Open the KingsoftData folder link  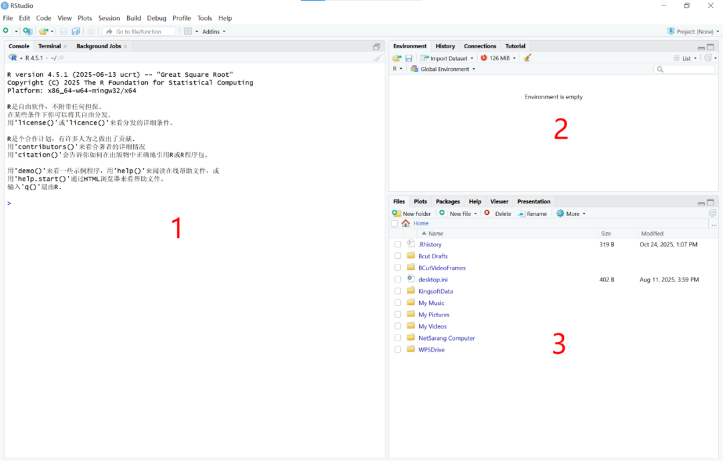(x=437, y=290)
